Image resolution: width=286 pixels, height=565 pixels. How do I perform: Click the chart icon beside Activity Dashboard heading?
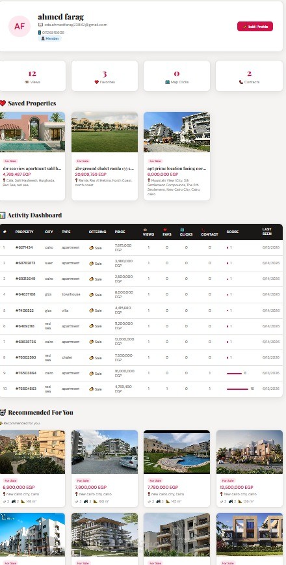pos(3,215)
